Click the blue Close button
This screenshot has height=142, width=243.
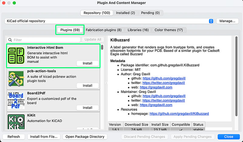(229, 137)
